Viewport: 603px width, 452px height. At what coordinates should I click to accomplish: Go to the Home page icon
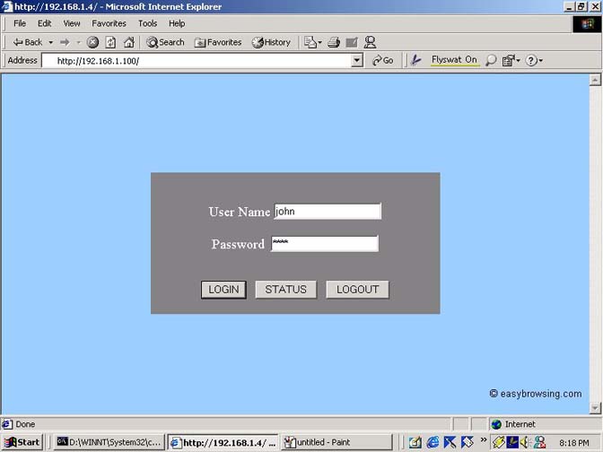tap(128, 42)
